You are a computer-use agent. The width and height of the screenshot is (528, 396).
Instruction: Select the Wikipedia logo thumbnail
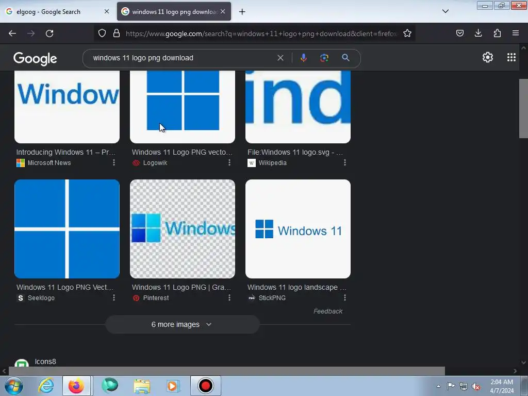pos(298,107)
